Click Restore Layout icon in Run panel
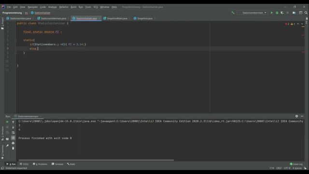Screen dimensions: 309x174 (7, 139)
